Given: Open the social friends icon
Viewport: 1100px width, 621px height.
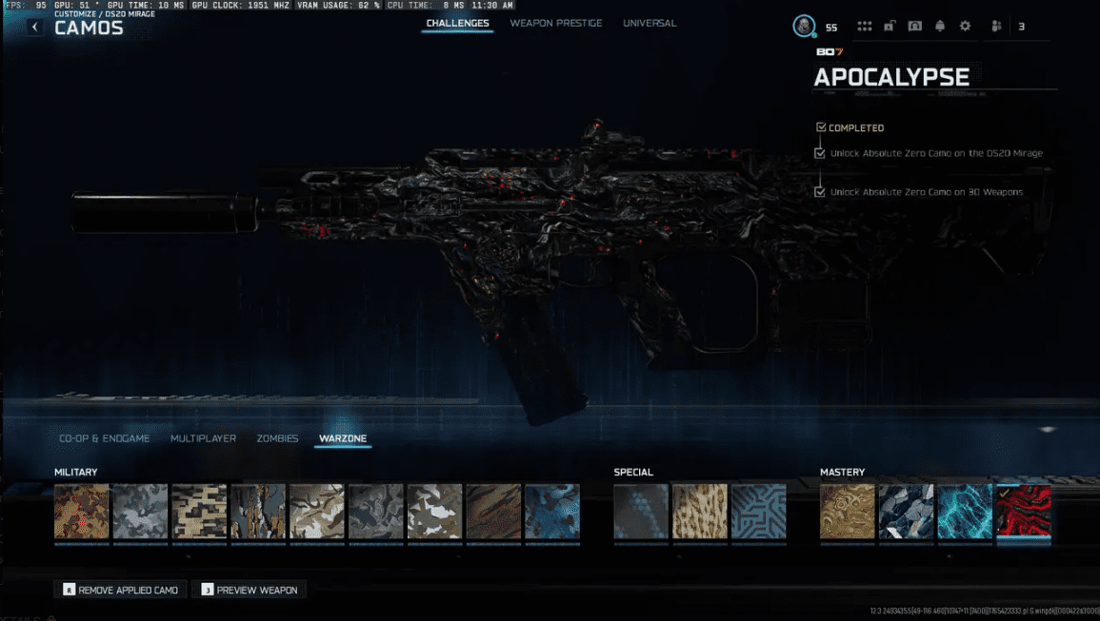Looking at the screenshot, I should (x=996, y=27).
